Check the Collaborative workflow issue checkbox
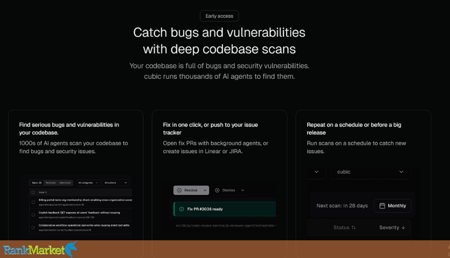Viewport: 450px width, 258px height. [33, 227]
